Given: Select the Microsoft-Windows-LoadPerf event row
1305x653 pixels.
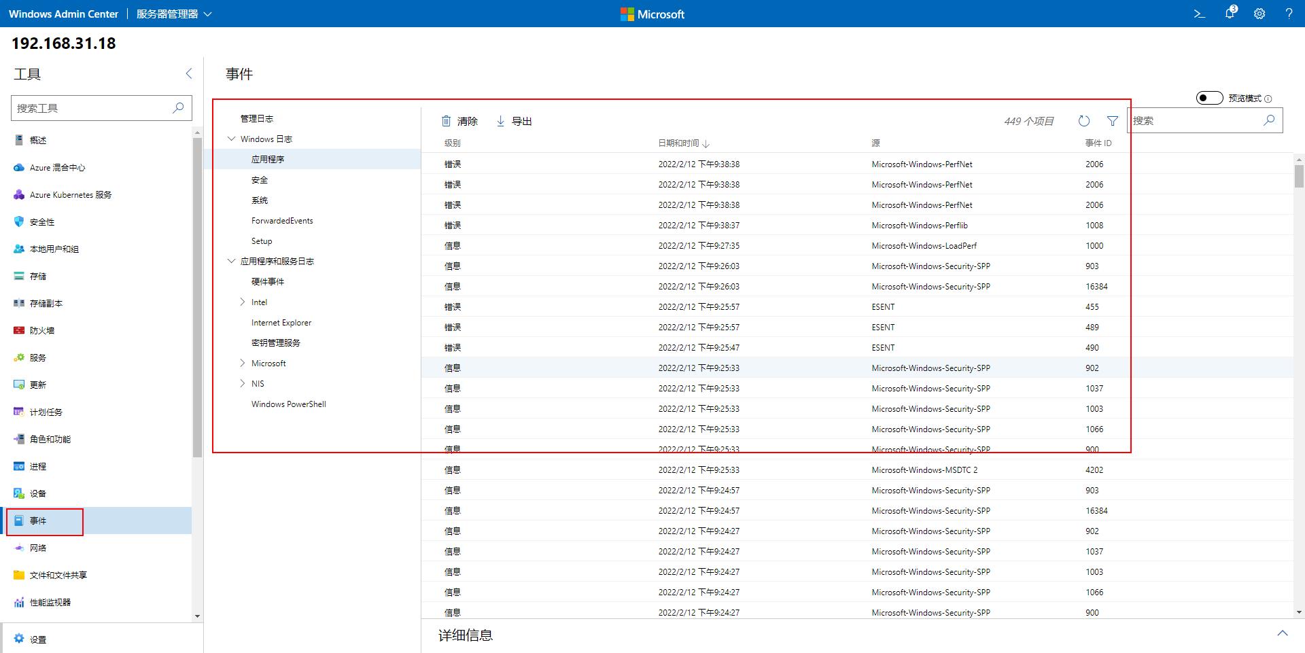Looking at the screenshot, I should coord(857,245).
